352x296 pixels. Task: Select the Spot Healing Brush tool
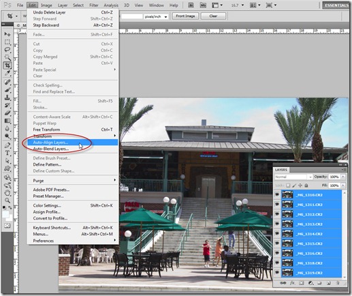point(7,82)
